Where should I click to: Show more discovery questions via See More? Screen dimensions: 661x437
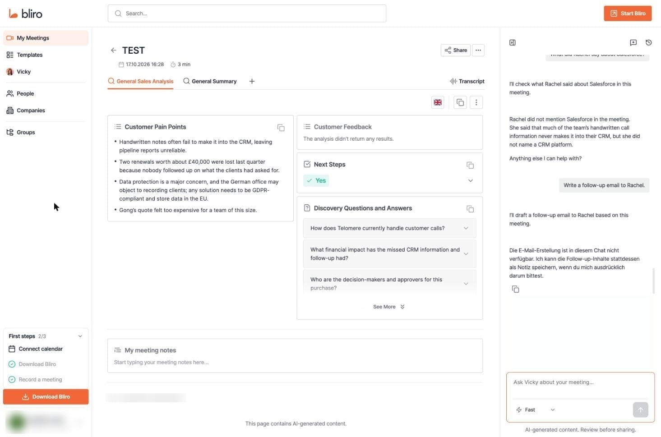389,307
